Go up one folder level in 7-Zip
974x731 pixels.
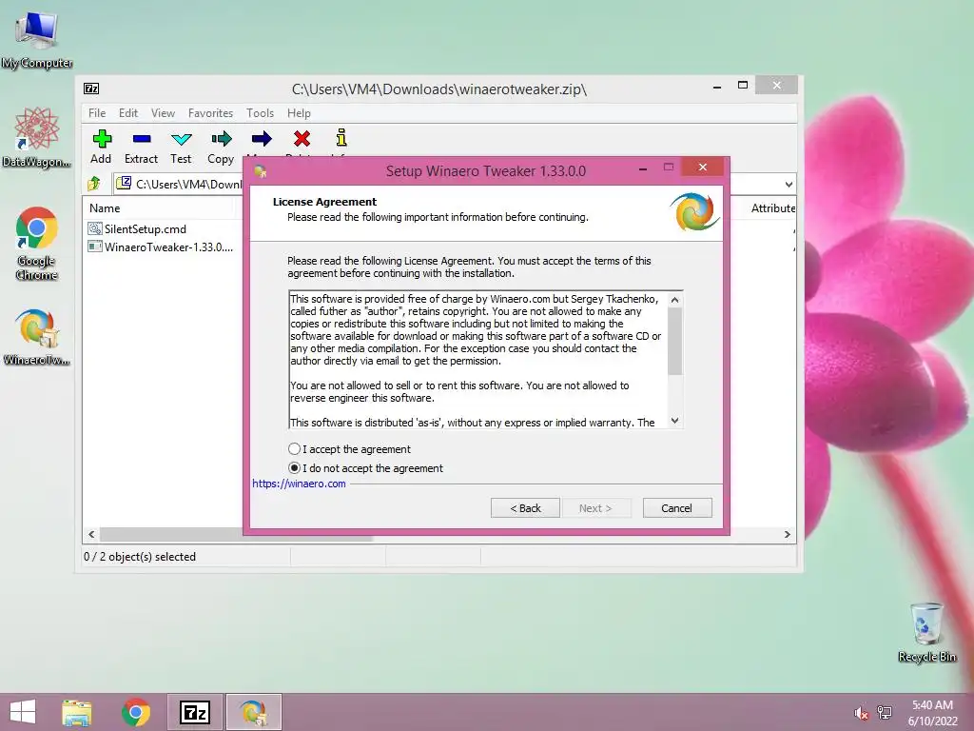coord(94,184)
